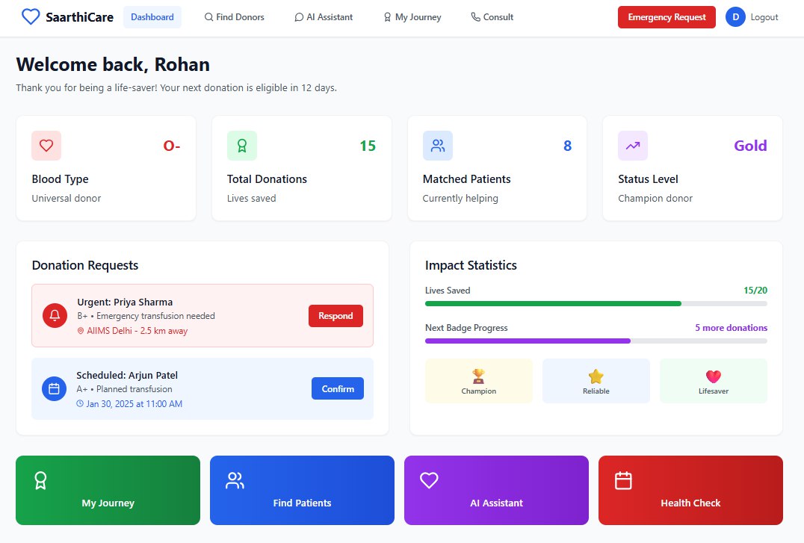
Task: Click the phone icon beside Consult
Action: pos(476,17)
